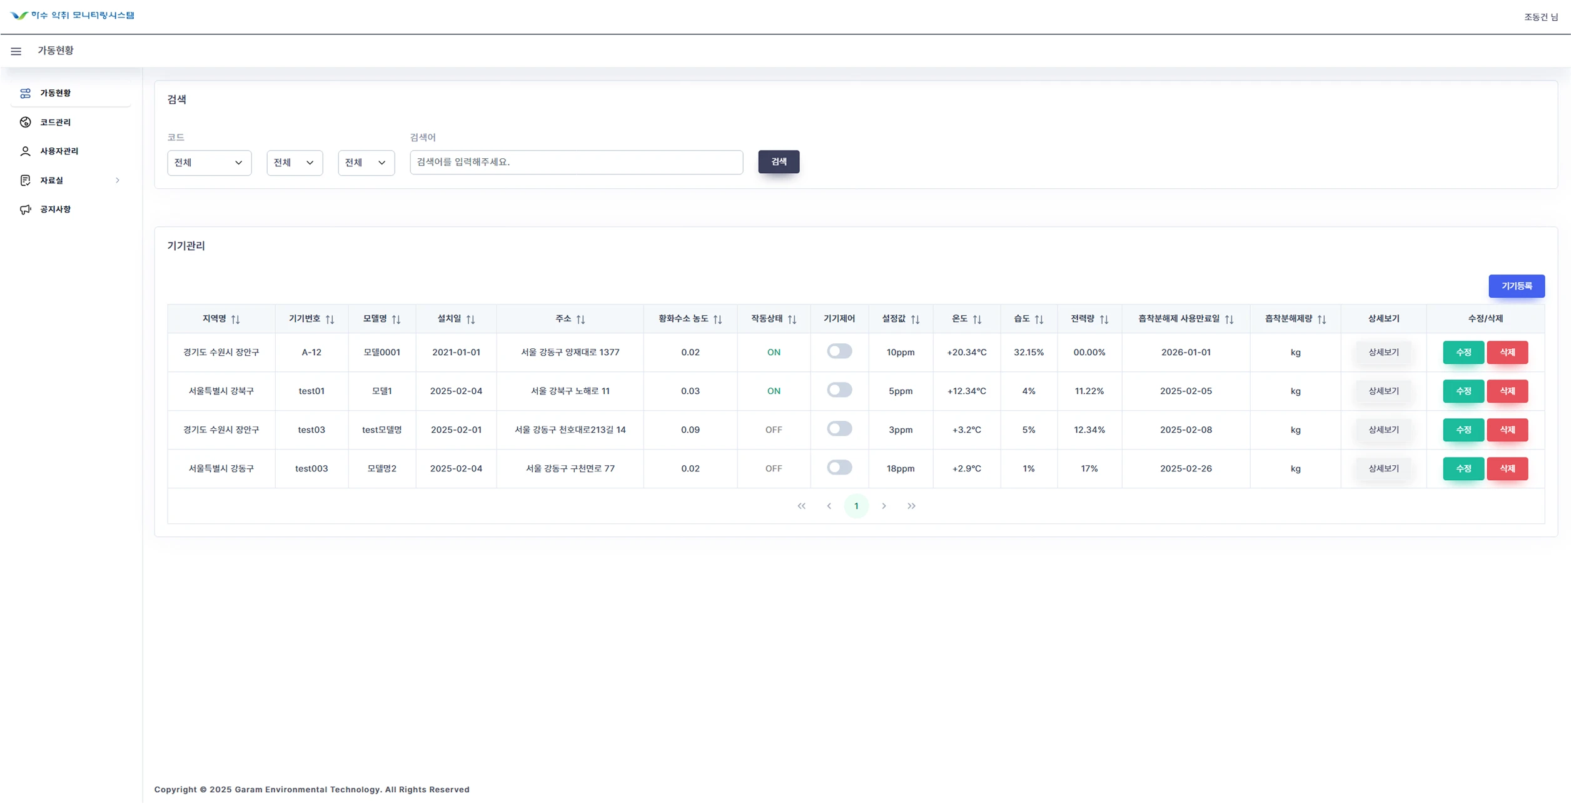Click the 사용자관리 person icon
The image size is (1571, 804).
click(x=25, y=151)
